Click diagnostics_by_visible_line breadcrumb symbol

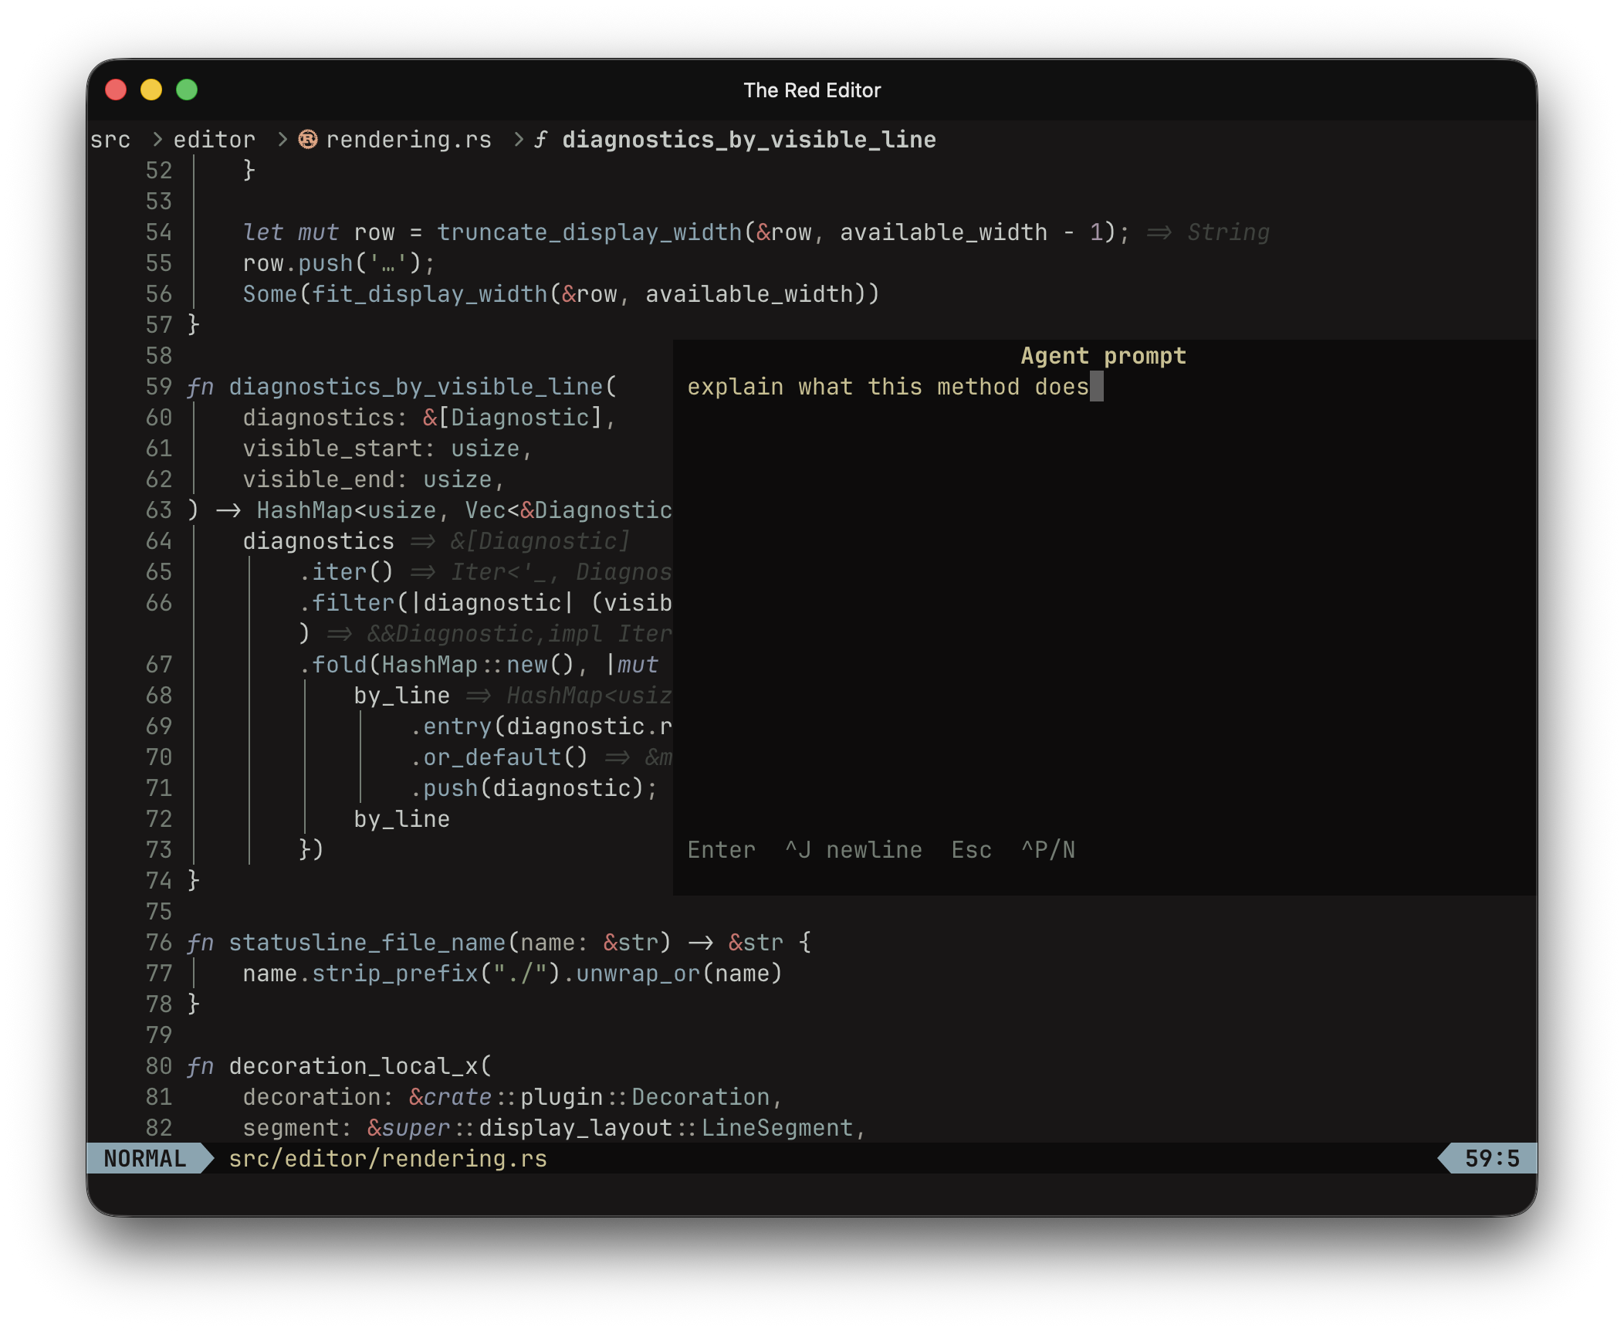tap(748, 140)
